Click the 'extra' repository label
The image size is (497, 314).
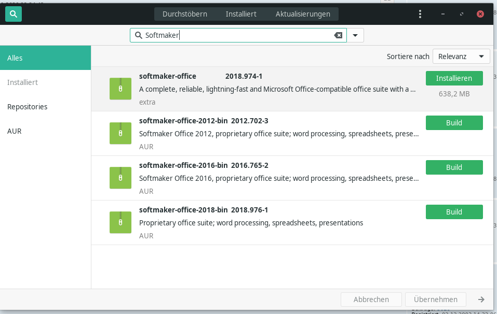(x=147, y=102)
